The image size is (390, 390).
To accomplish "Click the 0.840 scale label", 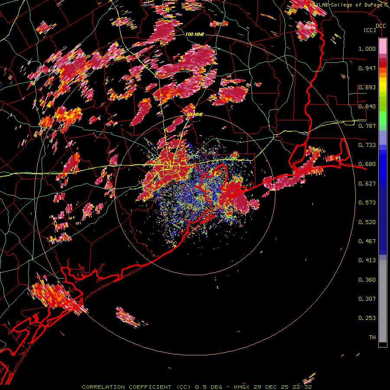I will pos(367,107).
